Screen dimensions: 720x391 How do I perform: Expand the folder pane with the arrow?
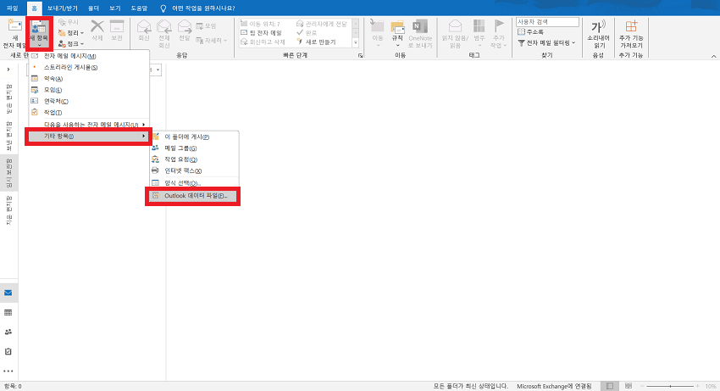(8, 70)
